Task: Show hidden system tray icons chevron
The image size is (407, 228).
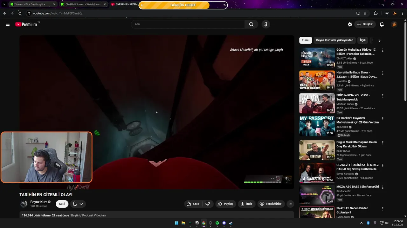Action: pos(361,223)
